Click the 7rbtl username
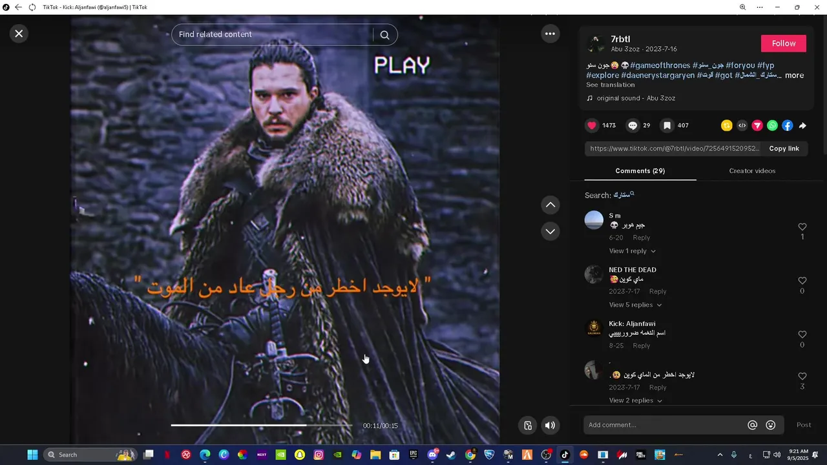Viewport: 827px width, 465px height. pos(620,39)
